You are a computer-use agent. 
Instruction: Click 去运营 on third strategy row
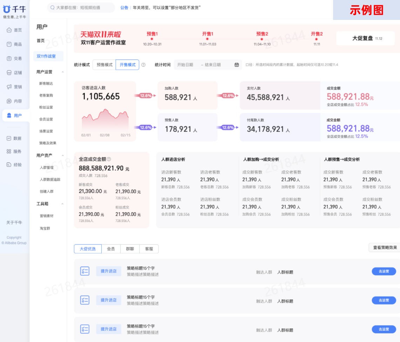[x=384, y=329]
